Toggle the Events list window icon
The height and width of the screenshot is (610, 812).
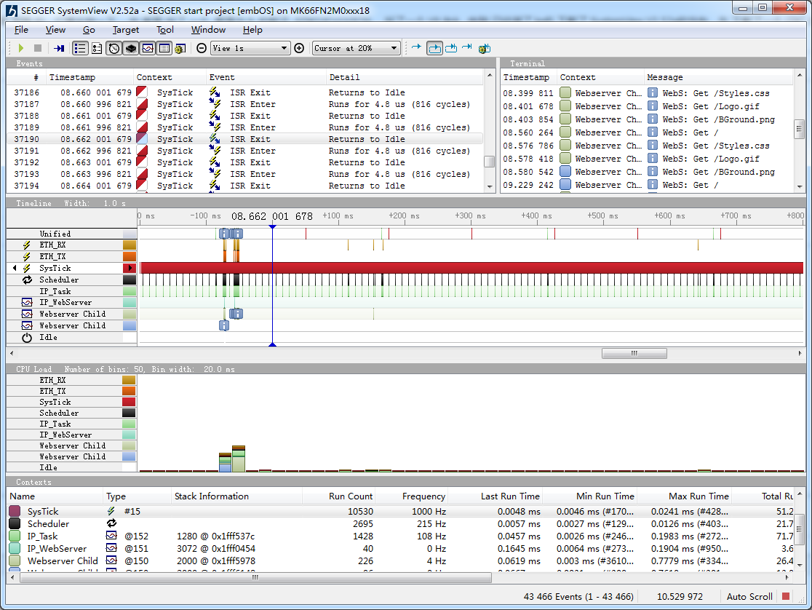pyautogui.click(x=80, y=48)
